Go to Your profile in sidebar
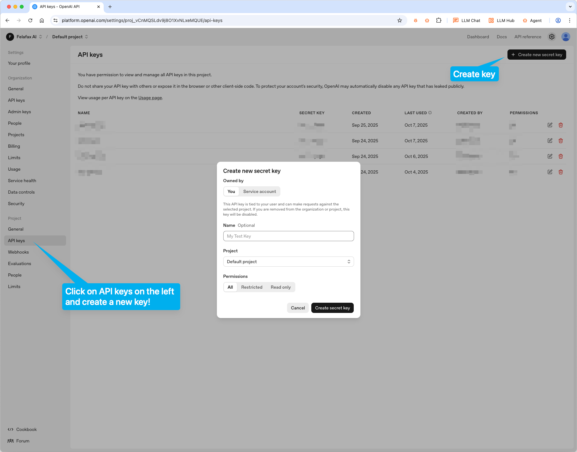This screenshot has height=452, width=577. click(19, 63)
